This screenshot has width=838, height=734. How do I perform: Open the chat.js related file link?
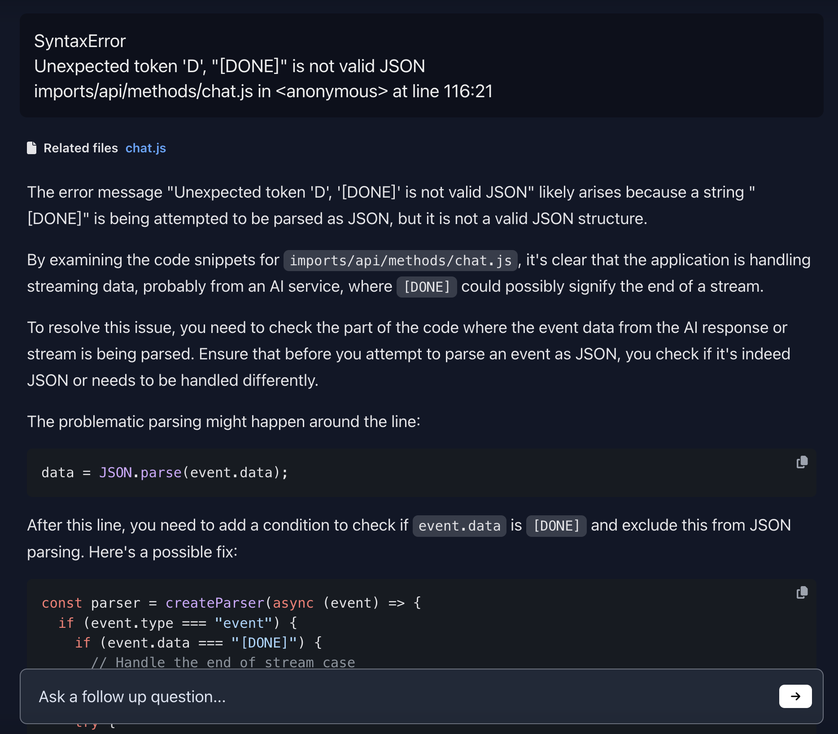pos(145,148)
